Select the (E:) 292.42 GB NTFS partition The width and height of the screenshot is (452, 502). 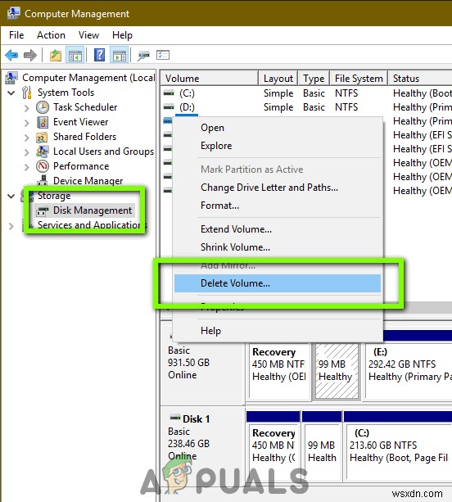(409, 371)
